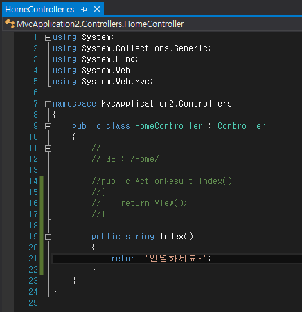The width and height of the screenshot is (302, 312).
Task: Collapse the comment block at line 11
Action: click(x=48, y=148)
